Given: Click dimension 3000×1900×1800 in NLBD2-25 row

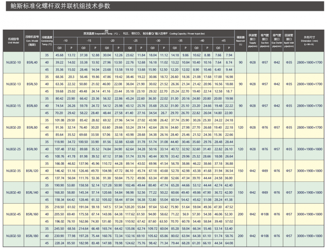Looking at the screenshot, I should 310,149.
